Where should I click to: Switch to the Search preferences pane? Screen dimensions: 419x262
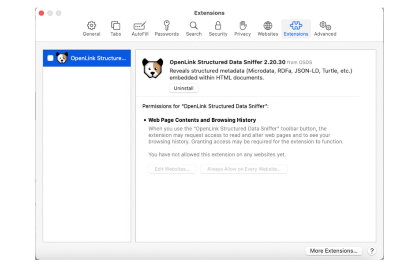click(194, 29)
